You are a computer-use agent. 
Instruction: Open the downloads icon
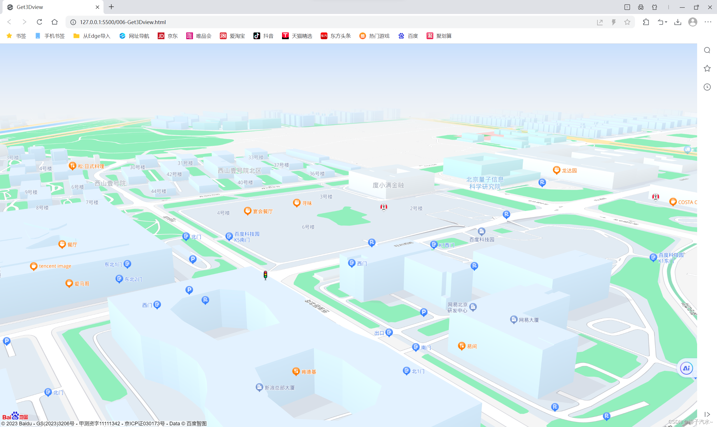(x=678, y=22)
